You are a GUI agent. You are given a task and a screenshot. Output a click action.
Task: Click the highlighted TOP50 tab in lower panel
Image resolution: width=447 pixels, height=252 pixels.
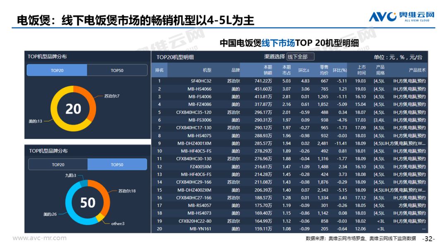coord(117,165)
